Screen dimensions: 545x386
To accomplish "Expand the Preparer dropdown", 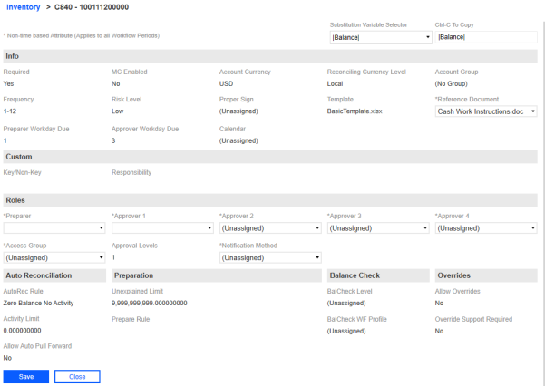I will click(x=54, y=228).
